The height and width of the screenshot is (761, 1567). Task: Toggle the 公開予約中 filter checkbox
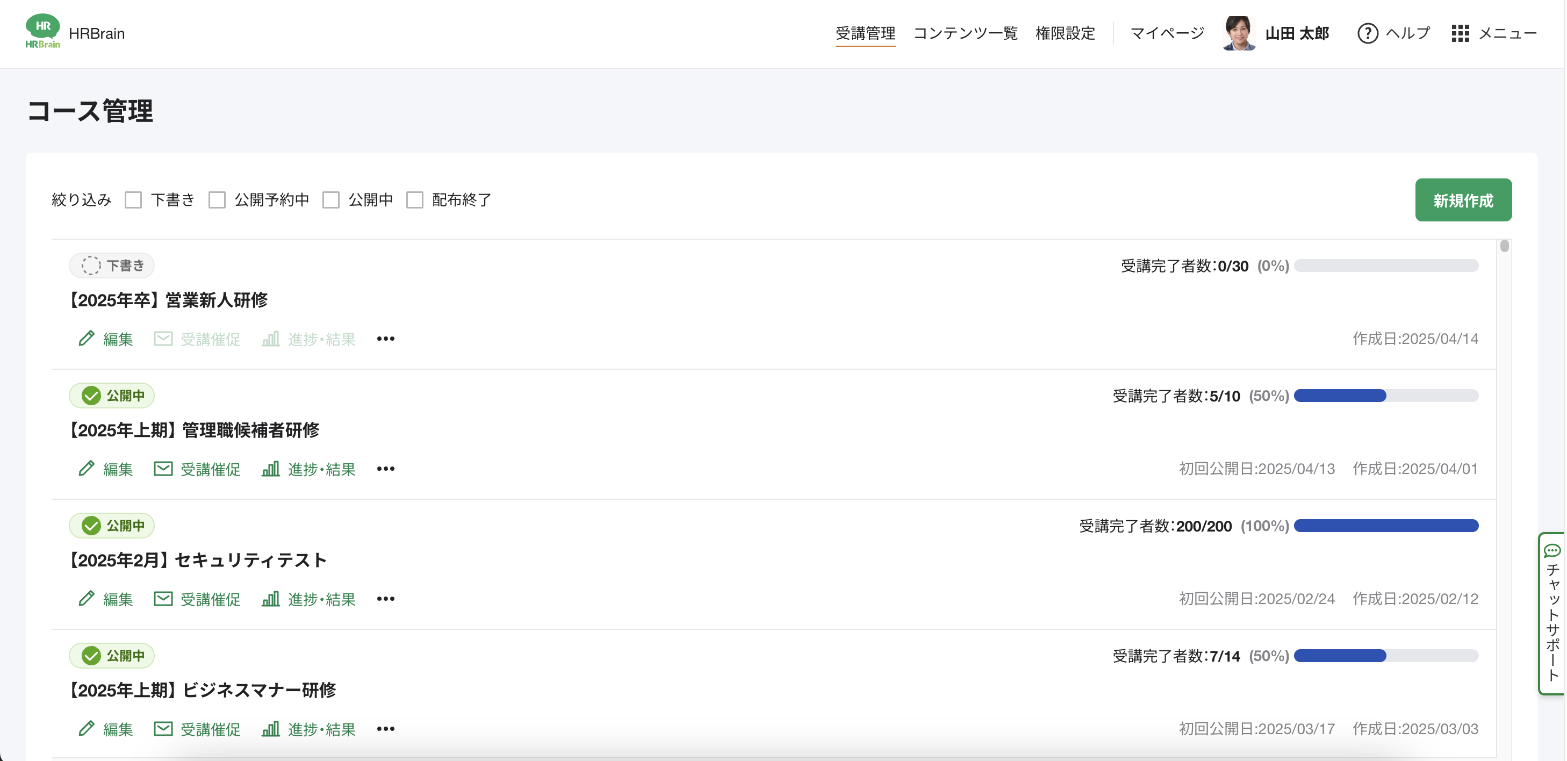point(217,199)
